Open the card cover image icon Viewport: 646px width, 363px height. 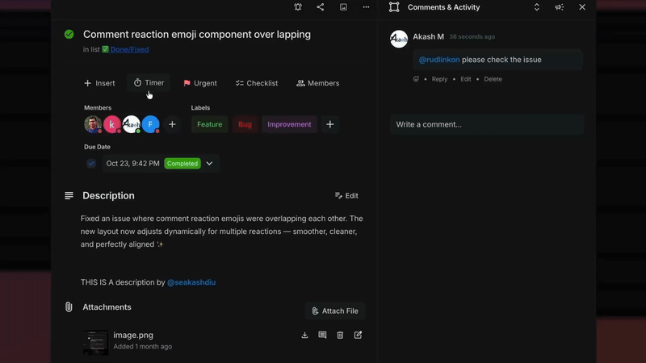click(343, 7)
